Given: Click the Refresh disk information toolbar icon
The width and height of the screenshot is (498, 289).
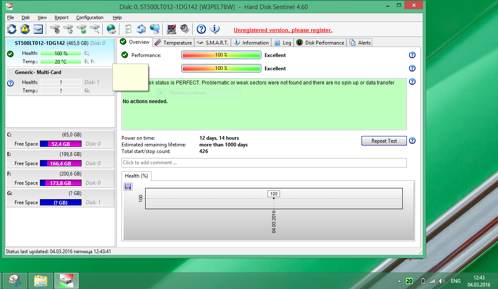Looking at the screenshot, I should coord(12,29).
